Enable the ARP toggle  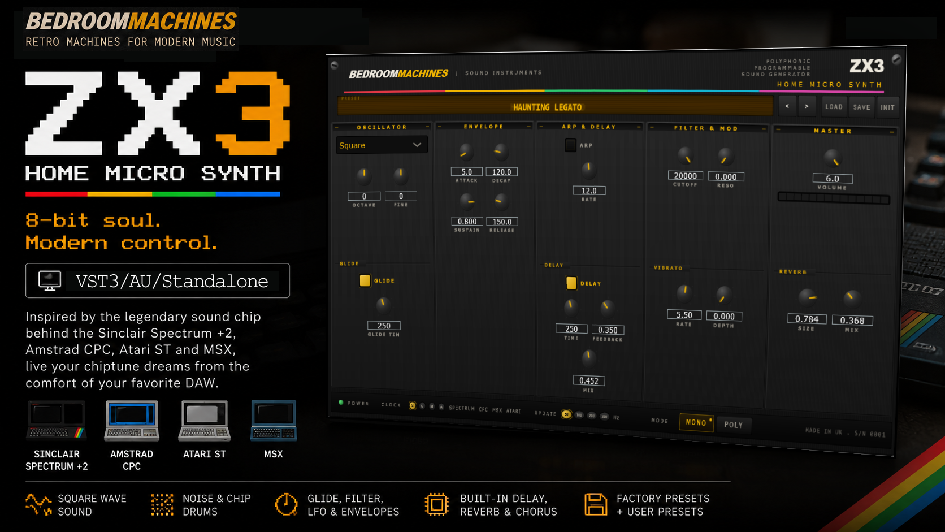tap(570, 145)
